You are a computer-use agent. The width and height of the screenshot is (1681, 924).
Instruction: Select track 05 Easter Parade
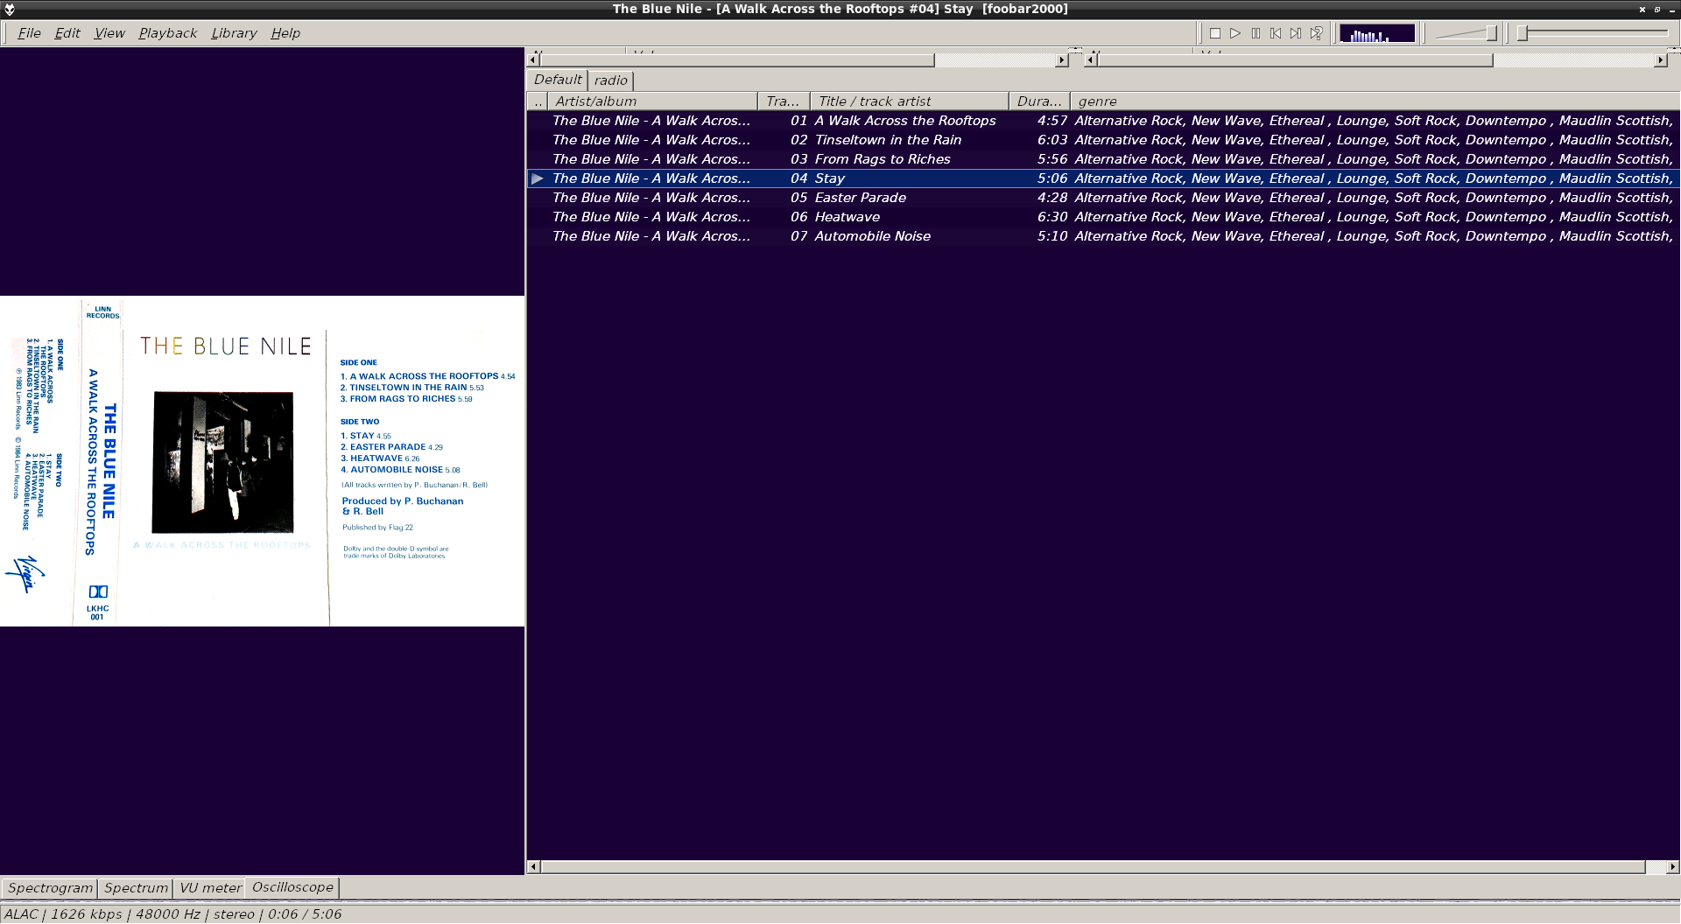(x=1103, y=198)
